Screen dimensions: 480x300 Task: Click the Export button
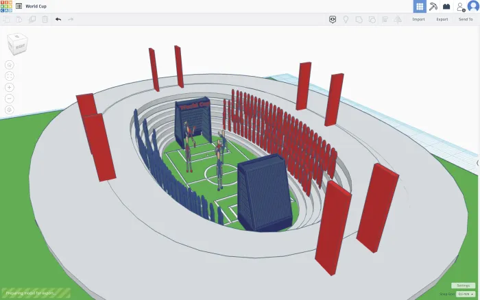click(442, 19)
